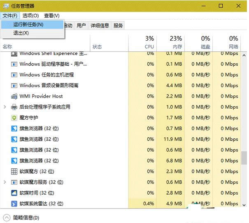Click the scrollbar up arrow

[x=244, y=56]
